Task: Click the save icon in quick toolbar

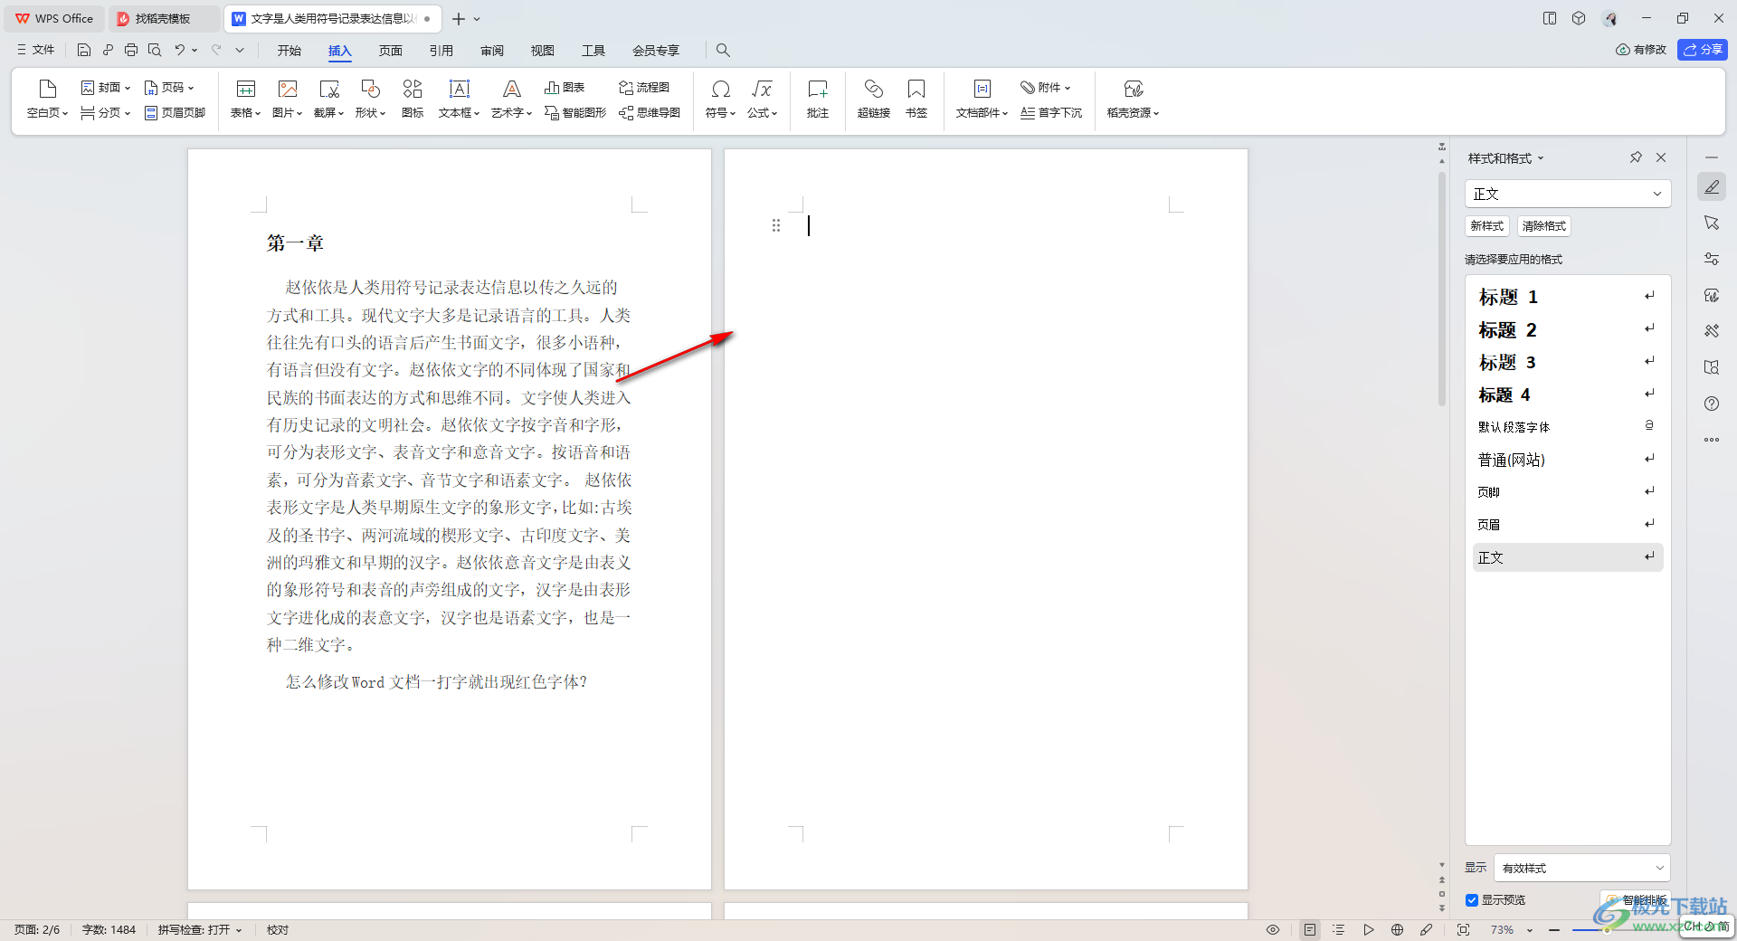Action: (x=84, y=50)
